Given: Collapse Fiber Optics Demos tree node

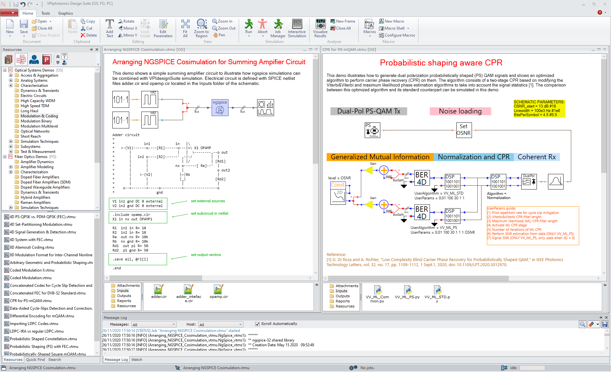Looking at the screenshot, I should pyautogui.click(x=5, y=157).
